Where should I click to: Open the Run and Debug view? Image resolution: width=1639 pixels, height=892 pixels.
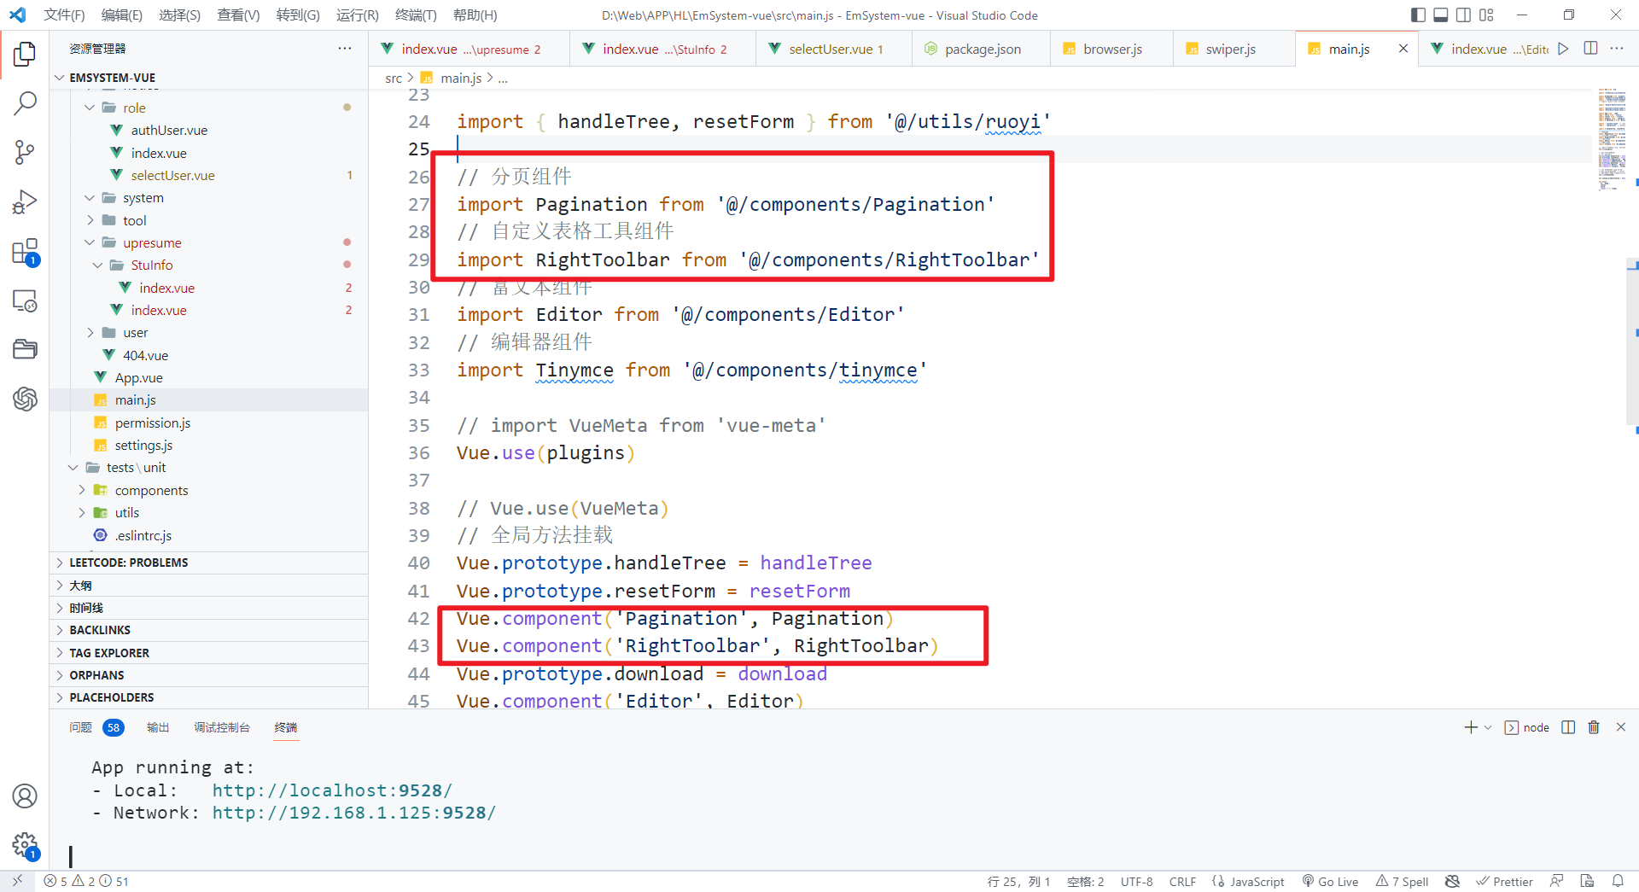(x=25, y=202)
